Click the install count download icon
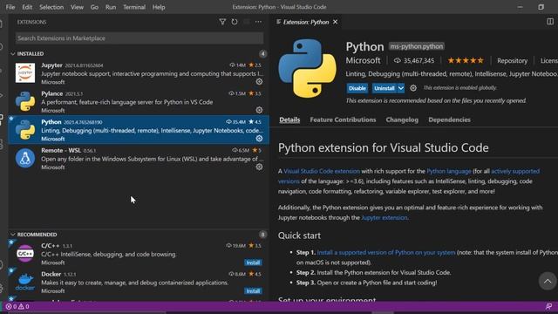 click(398, 60)
